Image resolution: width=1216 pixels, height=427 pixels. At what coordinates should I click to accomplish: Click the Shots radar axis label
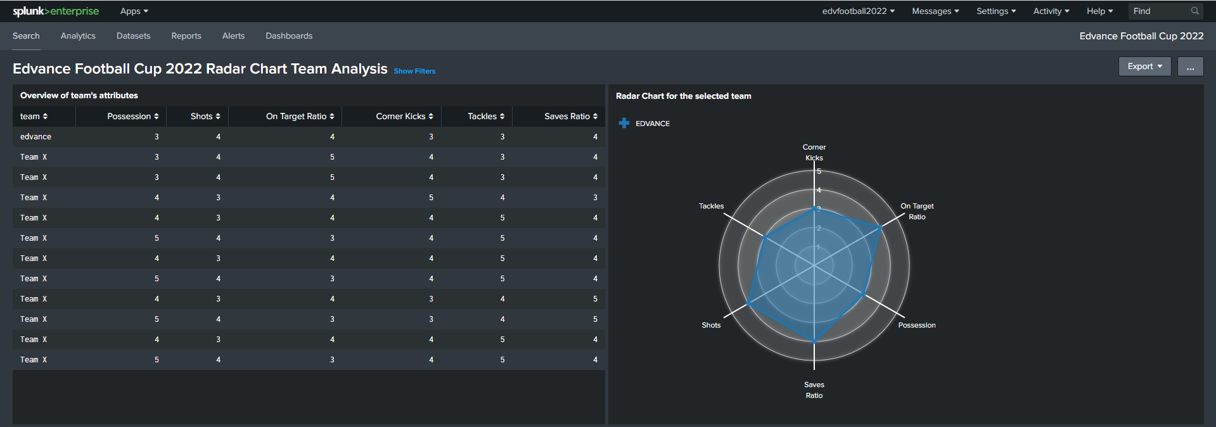click(711, 325)
